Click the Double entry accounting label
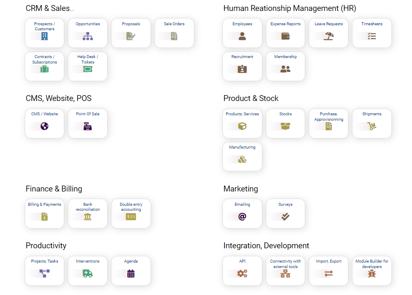Screen dimensions: 412x295 tap(131, 207)
